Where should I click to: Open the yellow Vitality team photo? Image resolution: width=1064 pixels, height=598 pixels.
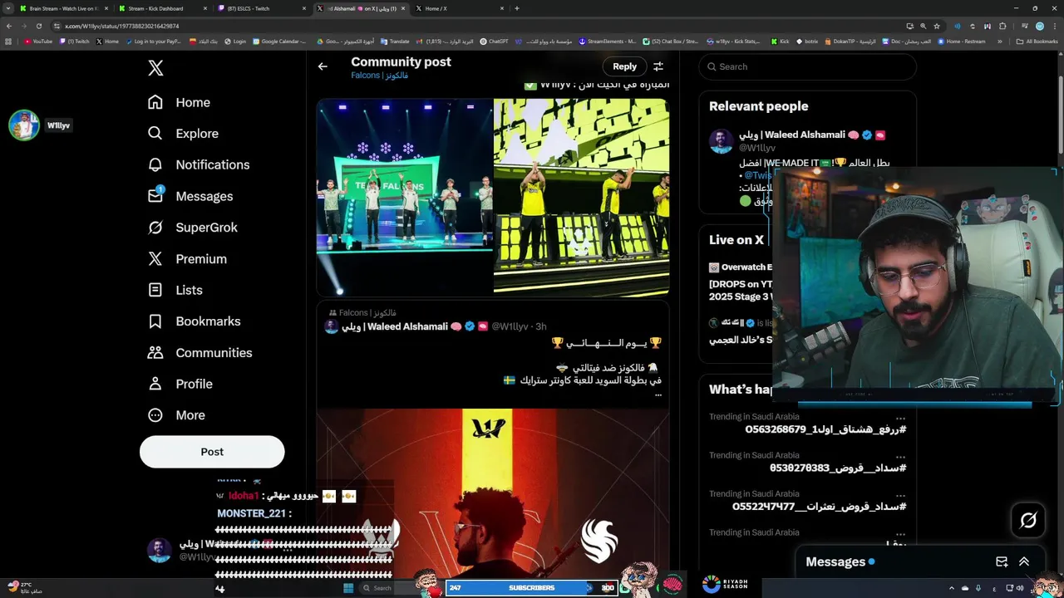[x=581, y=197]
